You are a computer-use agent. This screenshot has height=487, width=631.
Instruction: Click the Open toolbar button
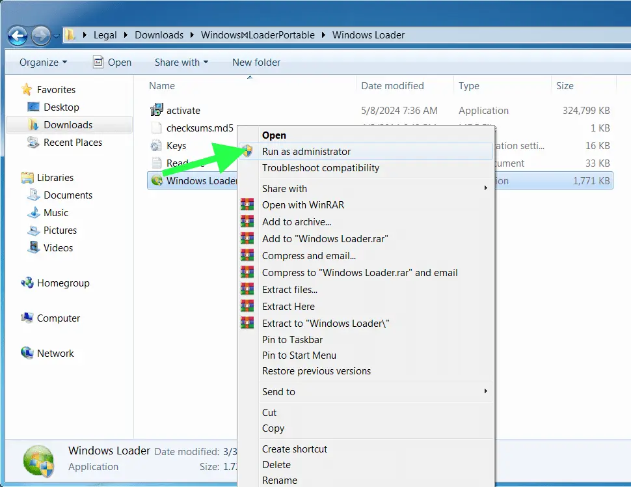click(113, 63)
